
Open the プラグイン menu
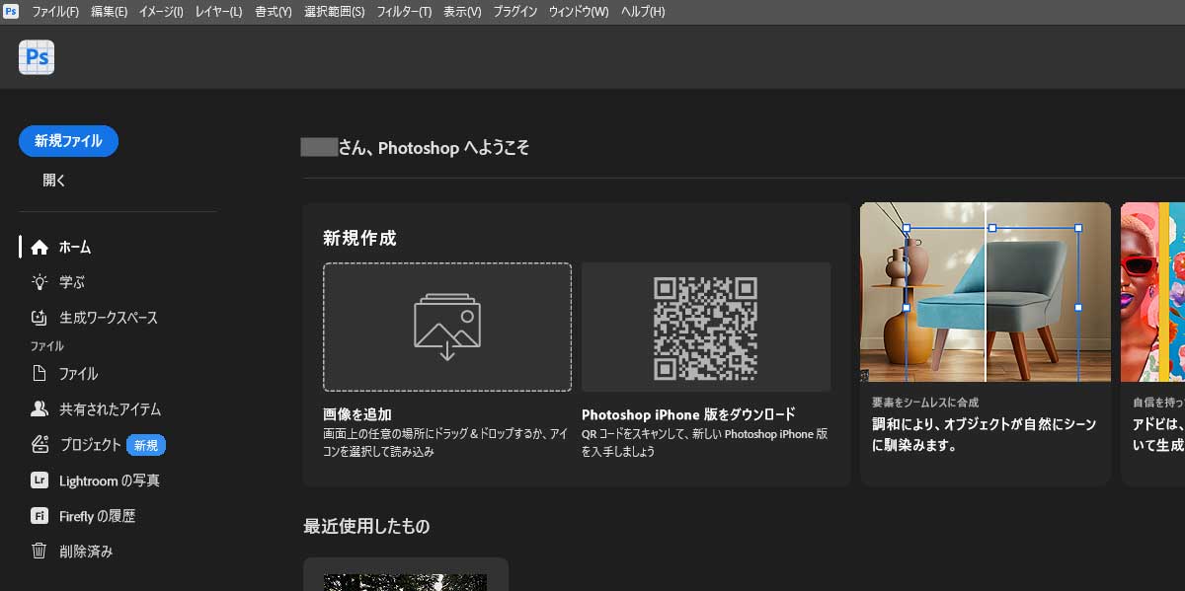[x=515, y=12]
